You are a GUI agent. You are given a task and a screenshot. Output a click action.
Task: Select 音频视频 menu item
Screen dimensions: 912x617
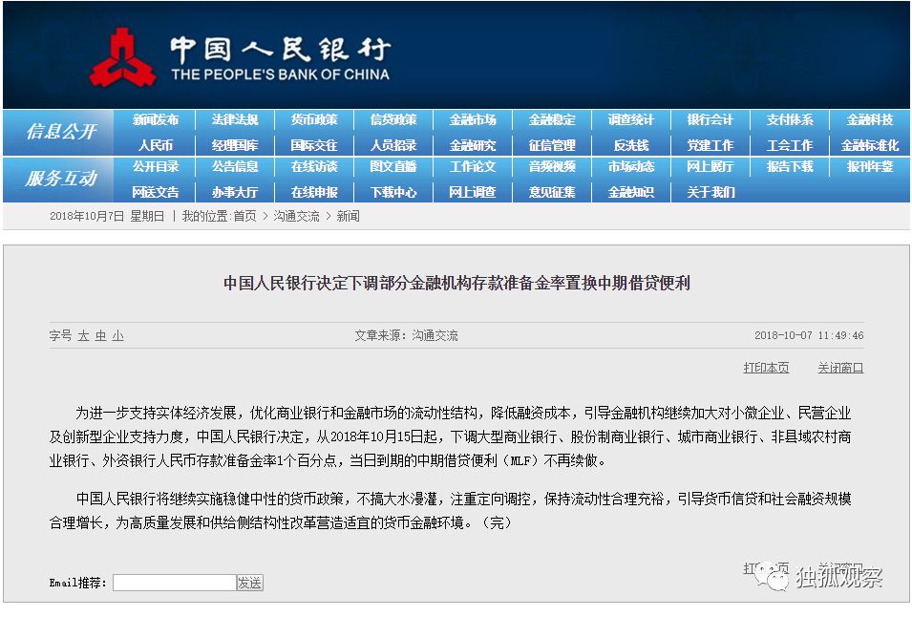coord(552,167)
